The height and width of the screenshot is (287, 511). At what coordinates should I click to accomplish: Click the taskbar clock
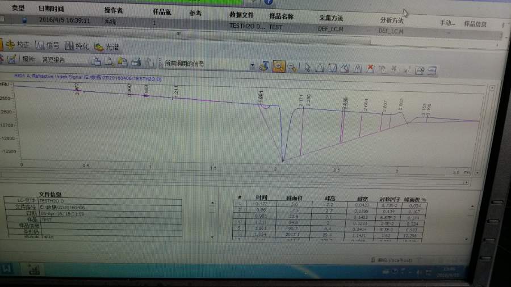point(449,272)
